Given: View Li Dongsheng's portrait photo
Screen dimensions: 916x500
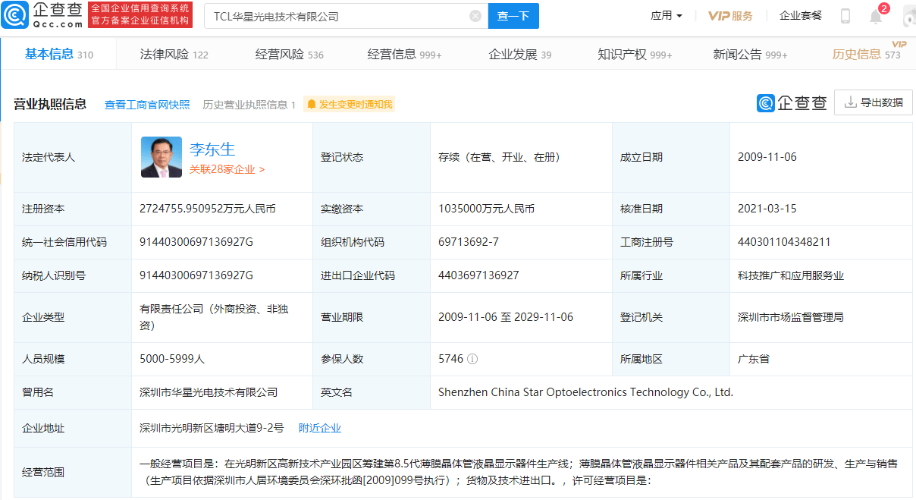Looking at the screenshot, I should tap(162, 157).
